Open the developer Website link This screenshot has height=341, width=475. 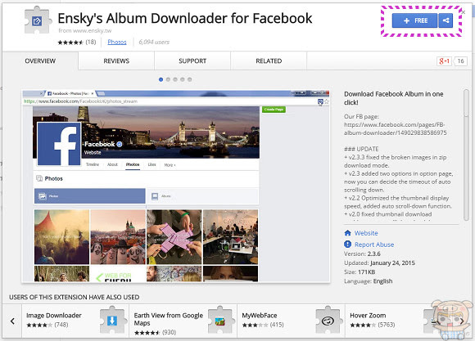pos(366,233)
